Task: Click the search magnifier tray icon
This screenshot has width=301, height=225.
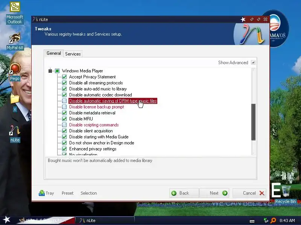Action: 273,220
